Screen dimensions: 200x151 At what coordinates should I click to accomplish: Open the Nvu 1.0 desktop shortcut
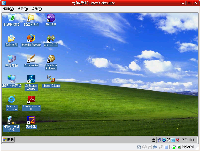point(51,18)
